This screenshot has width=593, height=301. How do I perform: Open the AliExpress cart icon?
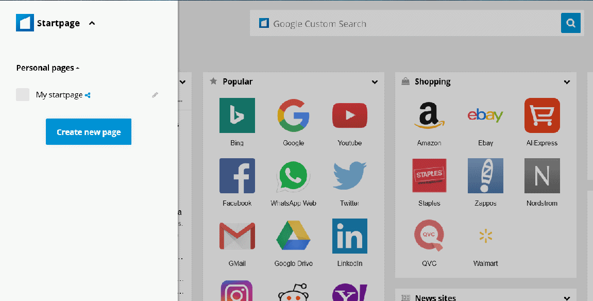tap(542, 115)
